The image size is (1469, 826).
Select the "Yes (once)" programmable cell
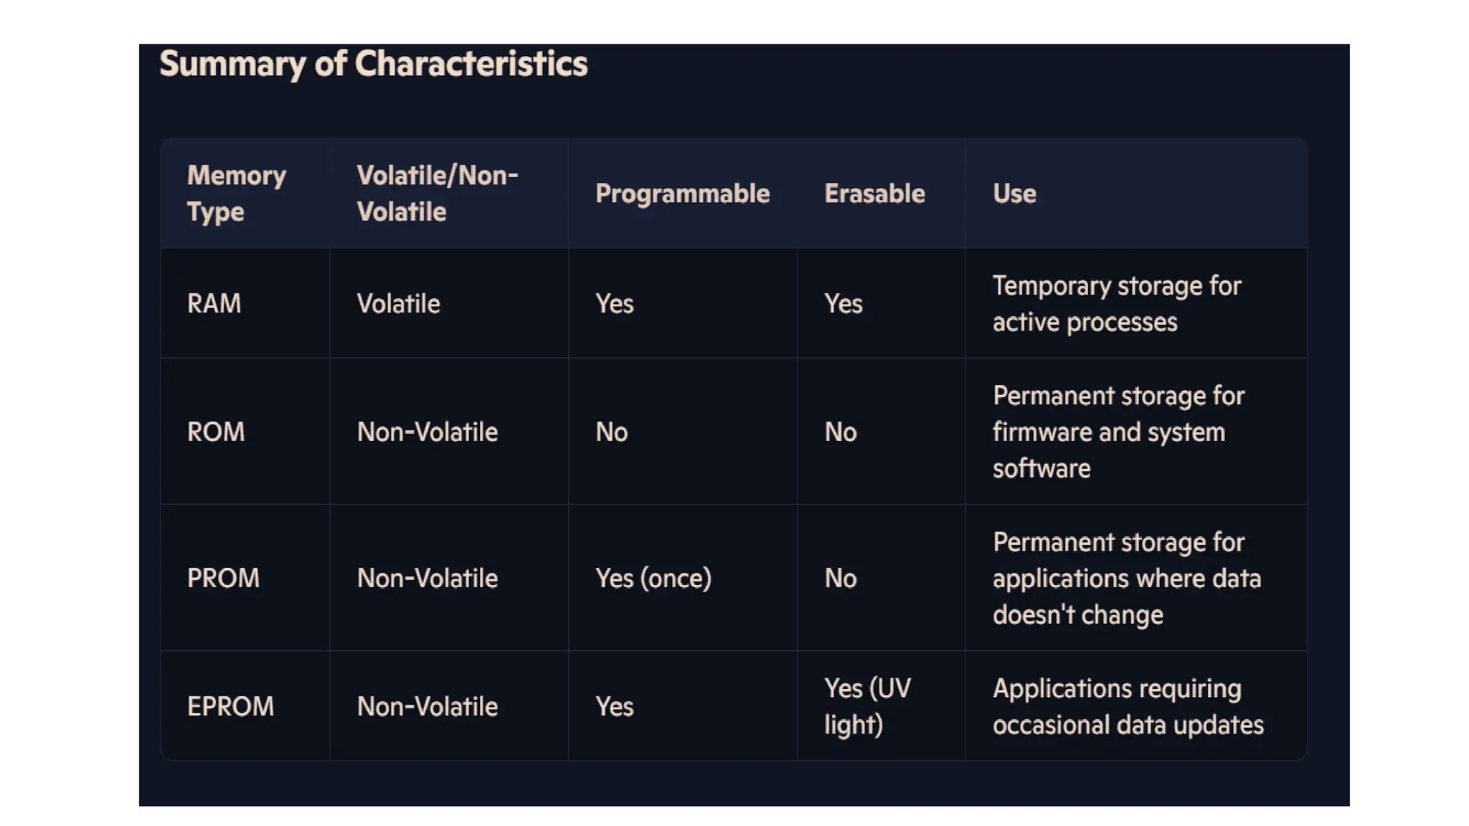click(x=653, y=578)
